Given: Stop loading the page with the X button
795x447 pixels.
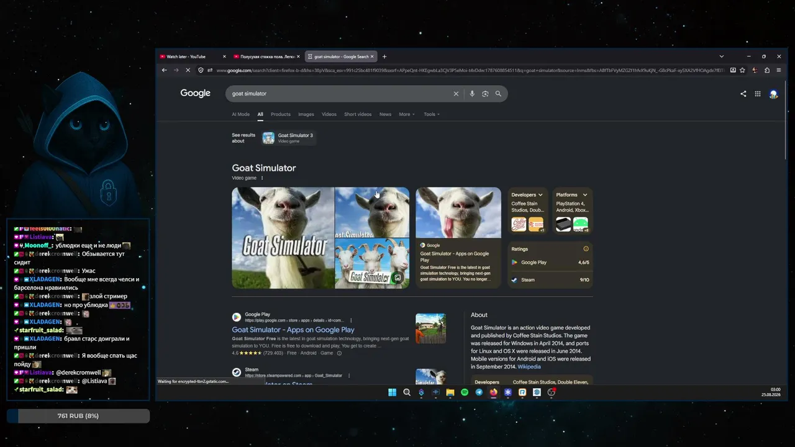Looking at the screenshot, I should click(188, 70).
